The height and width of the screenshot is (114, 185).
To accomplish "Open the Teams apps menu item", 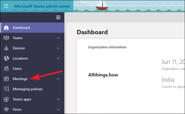I will tap(32, 99).
